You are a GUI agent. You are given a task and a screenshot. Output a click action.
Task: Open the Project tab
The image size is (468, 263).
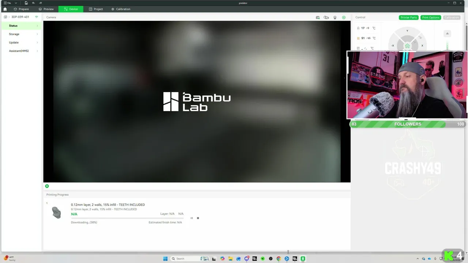pyautogui.click(x=96, y=9)
